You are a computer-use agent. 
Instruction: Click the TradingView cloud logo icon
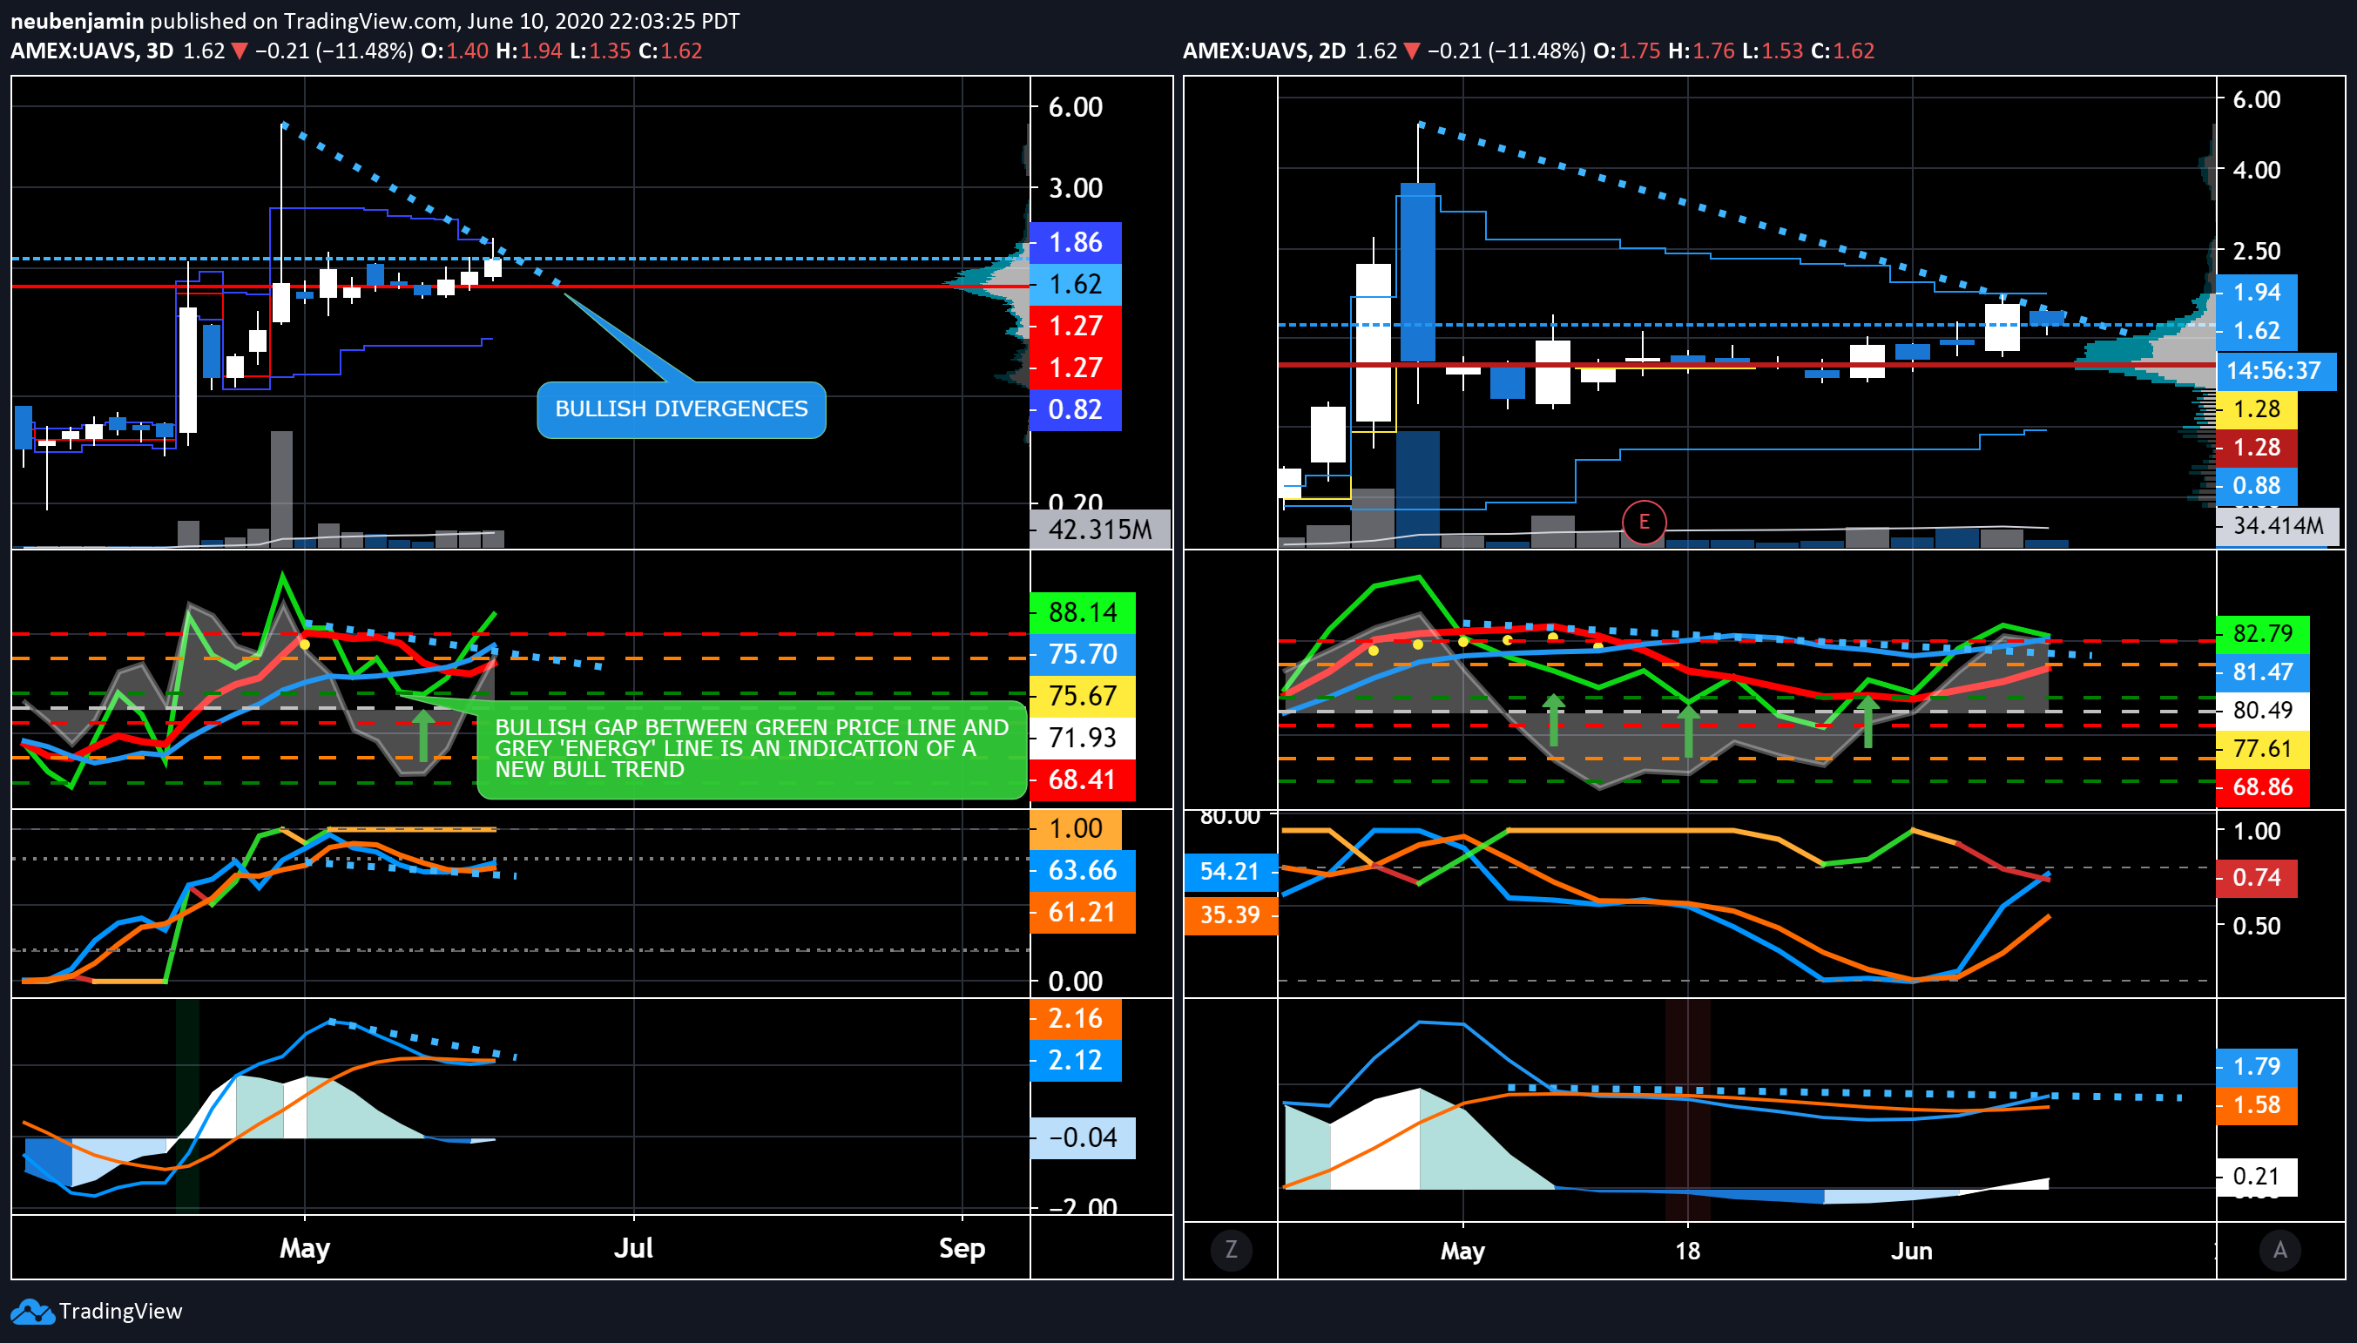(x=31, y=1311)
